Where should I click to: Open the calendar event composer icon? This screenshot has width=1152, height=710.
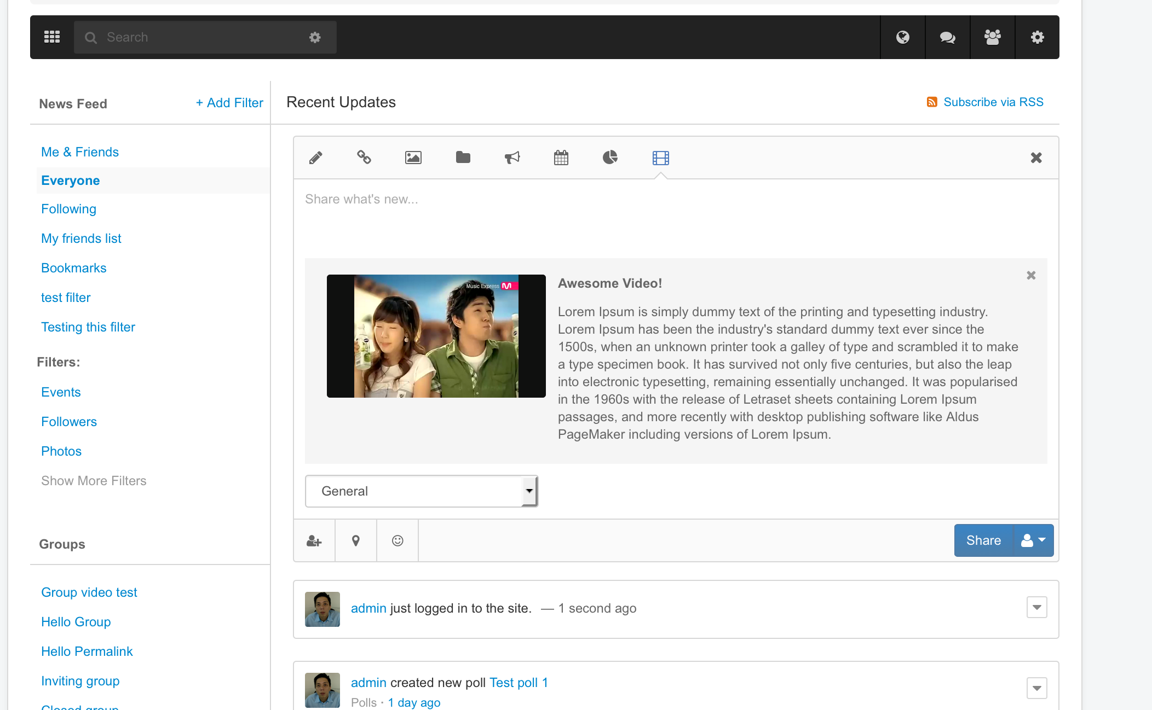[561, 158]
